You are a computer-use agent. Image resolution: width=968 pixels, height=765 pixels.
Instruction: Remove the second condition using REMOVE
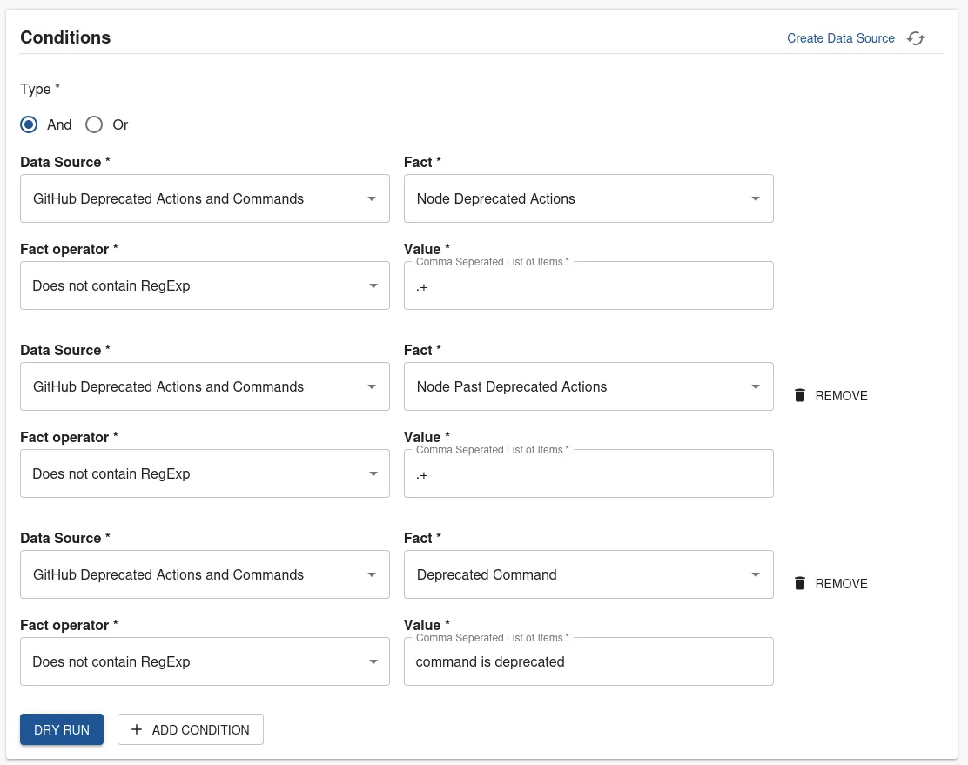click(840, 396)
